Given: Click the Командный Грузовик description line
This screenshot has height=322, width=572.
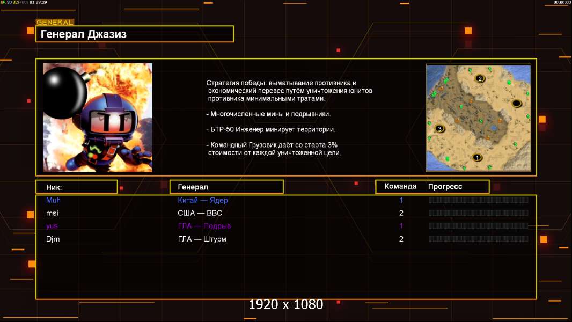Looking at the screenshot, I should [x=274, y=149].
